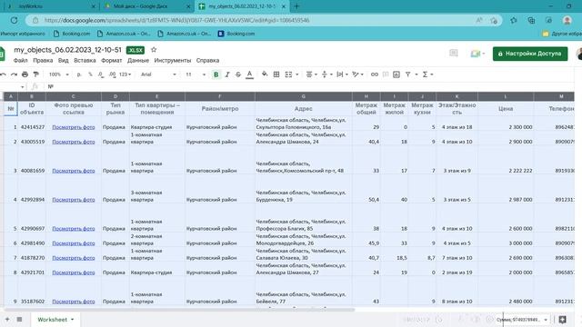Open Посмотреть фото link for ID 35187602
The width and height of the screenshot is (582, 327).
click(x=74, y=302)
